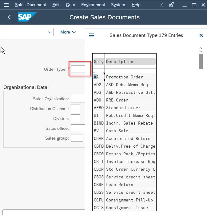This screenshot has width=207, height=215.
Task: Minimize the SAP window
Action: [185, 6]
